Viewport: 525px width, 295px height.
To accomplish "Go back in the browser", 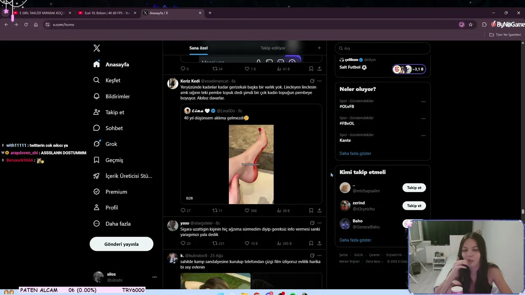I will coord(6,25).
